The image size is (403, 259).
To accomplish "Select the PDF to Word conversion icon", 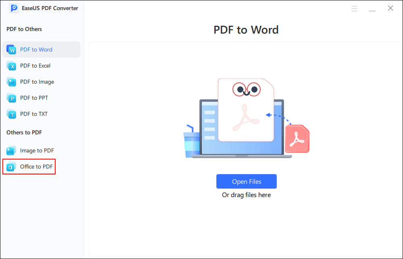I will (x=12, y=49).
